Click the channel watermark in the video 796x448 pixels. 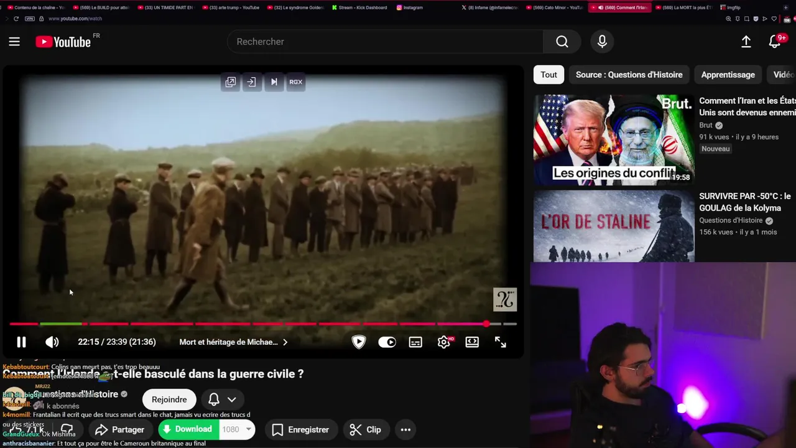(505, 300)
